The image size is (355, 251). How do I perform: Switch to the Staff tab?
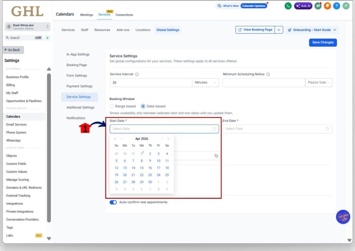click(x=85, y=30)
